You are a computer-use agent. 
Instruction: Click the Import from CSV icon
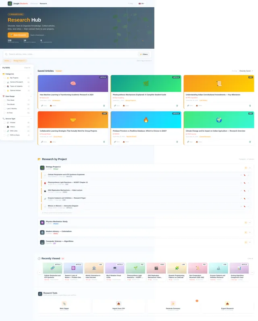click(x=119, y=304)
